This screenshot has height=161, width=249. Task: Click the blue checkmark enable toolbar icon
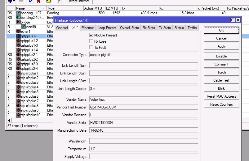coord(30,2)
